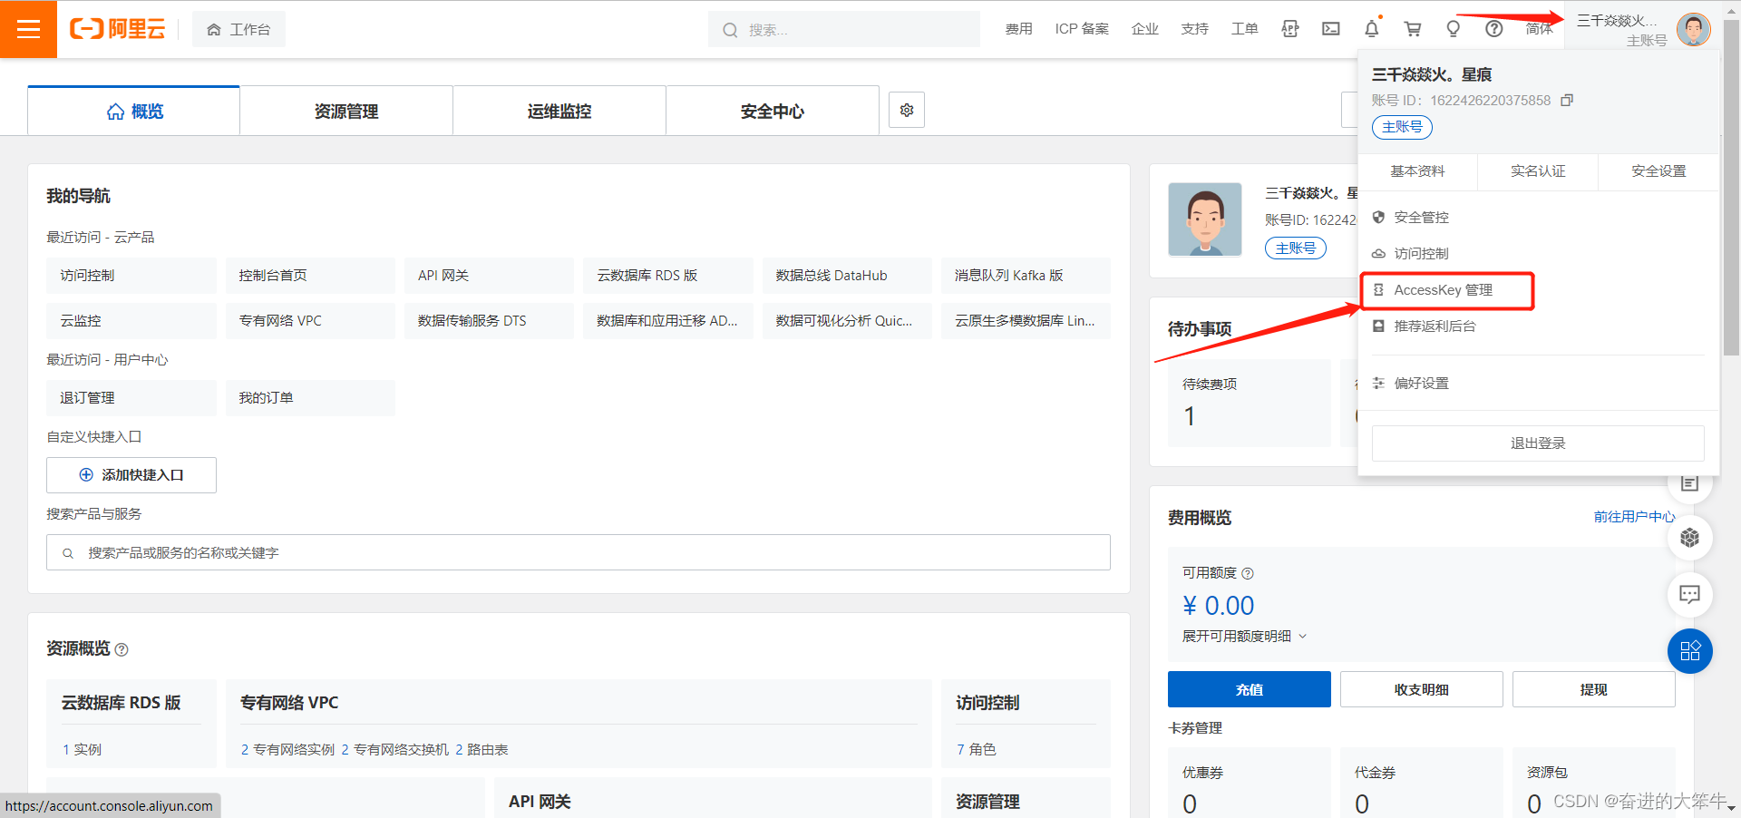Viewport: 1741px width, 818px height.
Task: Open 云监控 shortcut
Action: point(131,321)
